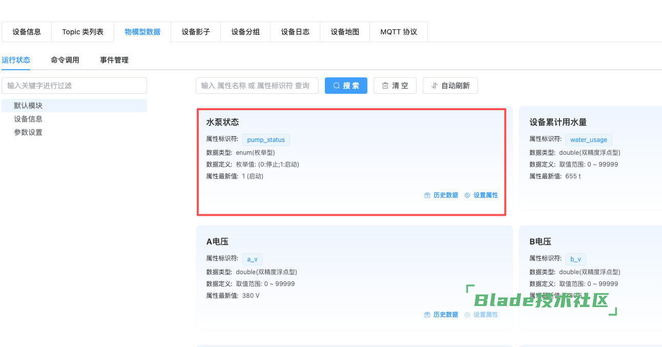Click the keyword filter input field
This screenshot has height=347, width=662.
pos(74,86)
